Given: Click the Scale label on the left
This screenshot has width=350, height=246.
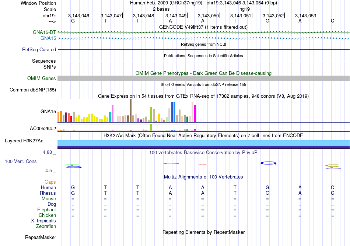Looking at the screenshot, I should pyautogui.click(x=50, y=9).
